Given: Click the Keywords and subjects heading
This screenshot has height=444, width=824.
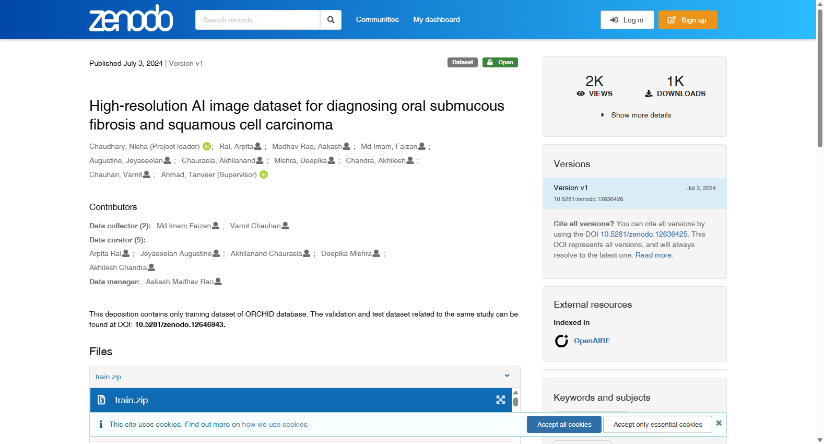Looking at the screenshot, I should click(602, 398).
